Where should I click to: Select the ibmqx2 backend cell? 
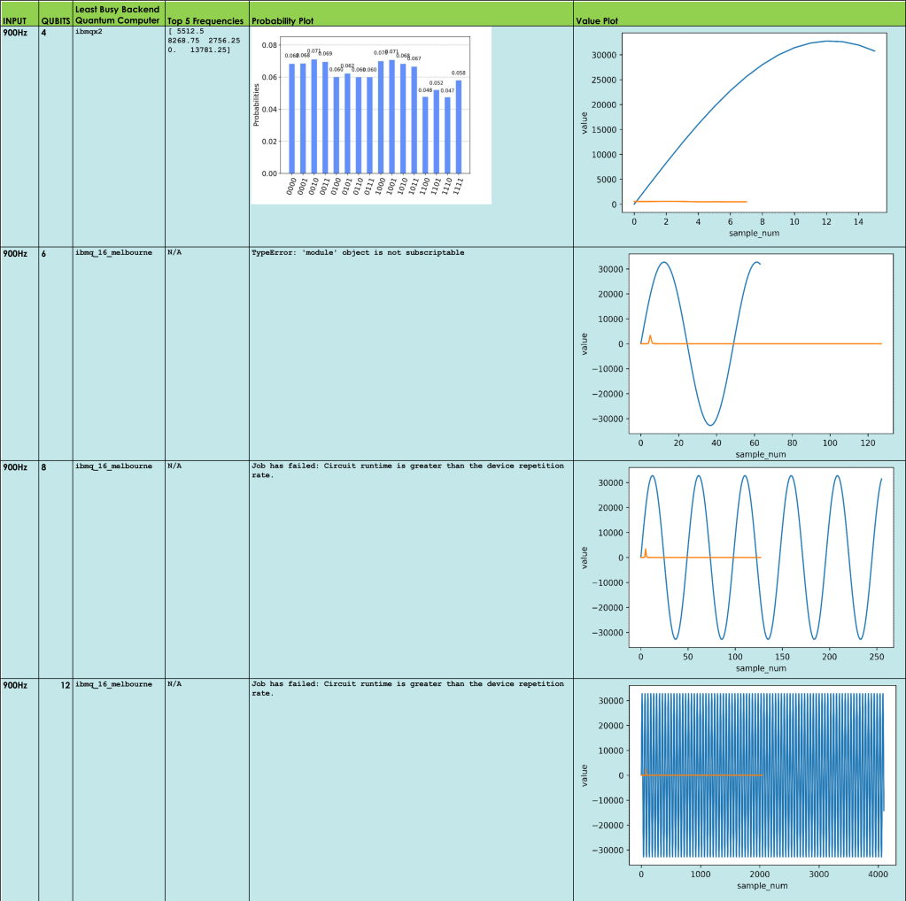click(89, 32)
